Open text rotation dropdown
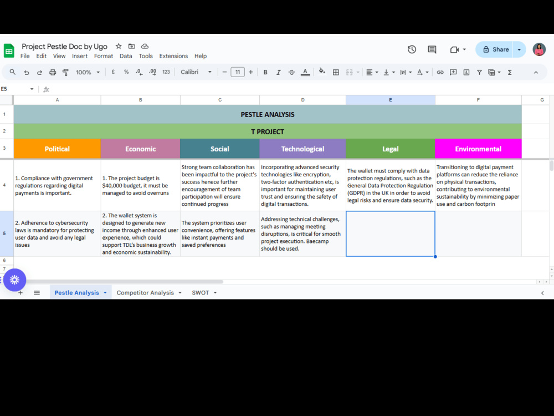Image resolution: width=554 pixels, height=416 pixels. click(423, 72)
